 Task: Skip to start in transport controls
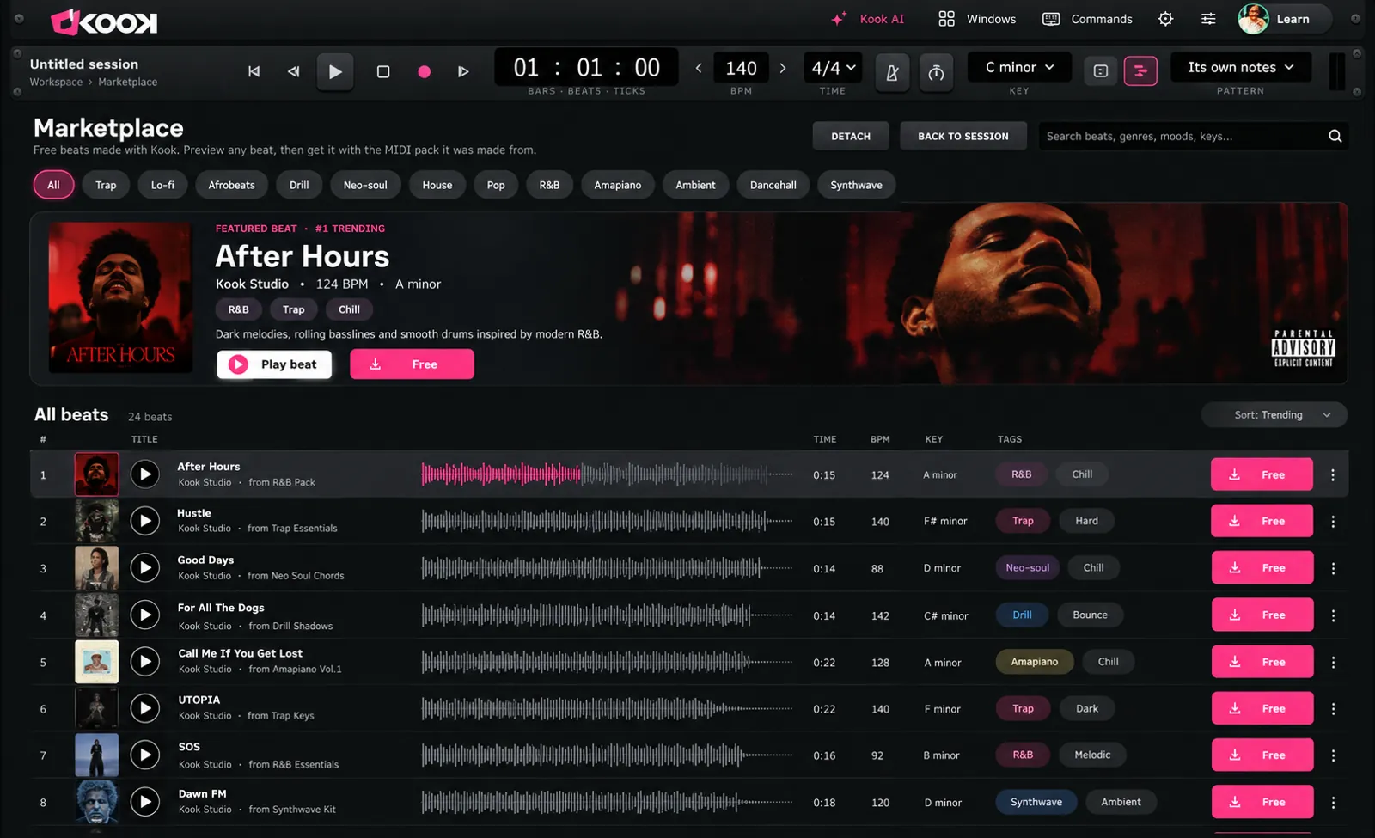click(x=254, y=71)
